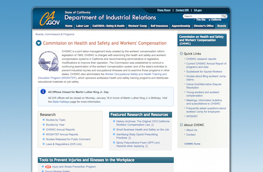Open Meetings, information bulletins and subscriptions link
Image resolution: width=263 pixels, height=172 pixels.
pyautogui.click(x=204, y=102)
